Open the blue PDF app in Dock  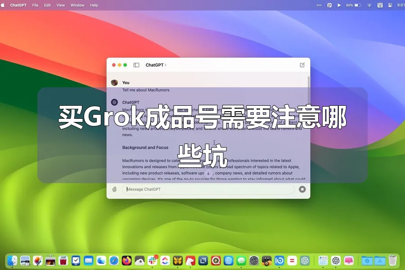pos(229,261)
